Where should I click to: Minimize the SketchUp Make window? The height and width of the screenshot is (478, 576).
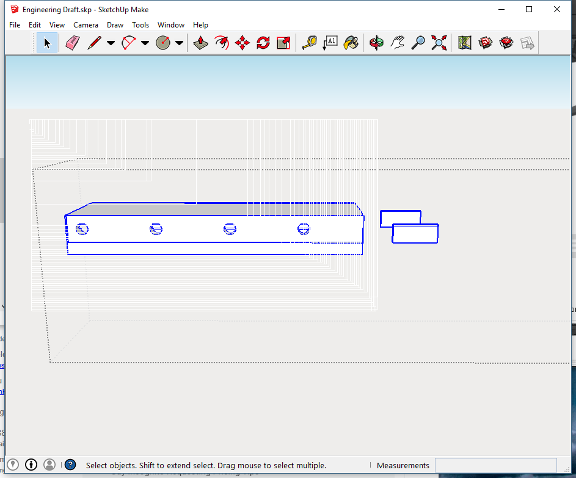(501, 10)
